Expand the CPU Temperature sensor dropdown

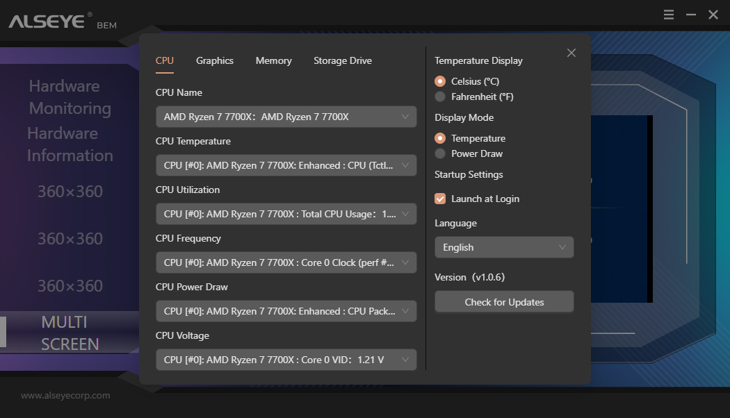coord(286,165)
